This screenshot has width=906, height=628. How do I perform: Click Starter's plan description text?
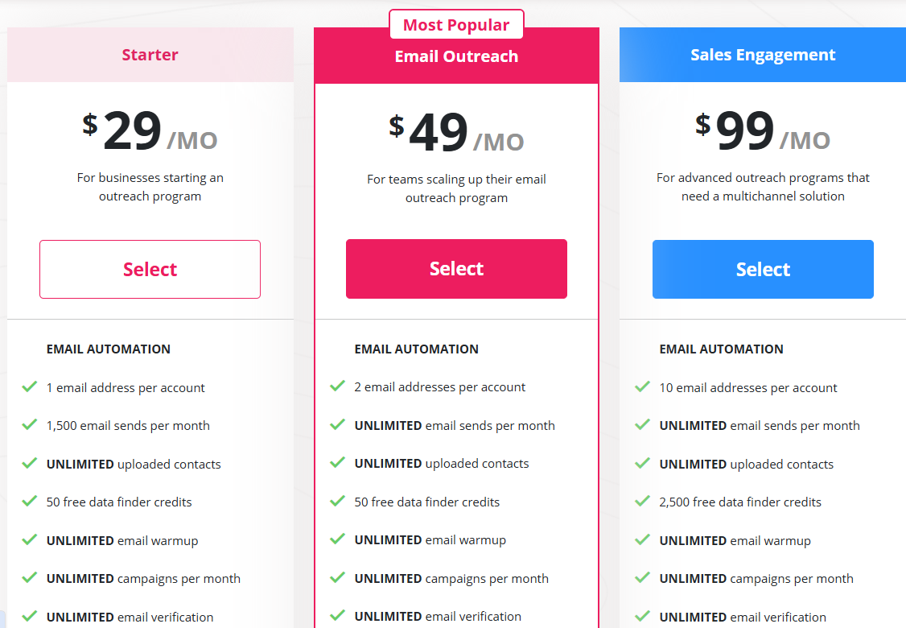150,186
